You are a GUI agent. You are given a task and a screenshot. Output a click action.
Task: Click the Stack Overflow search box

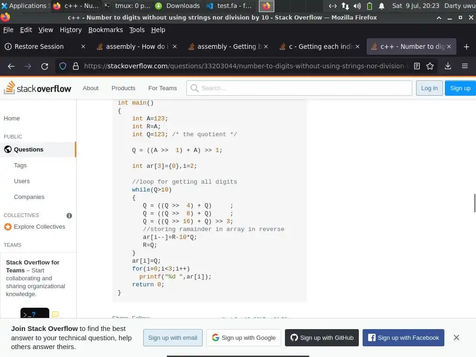[299, 88]
